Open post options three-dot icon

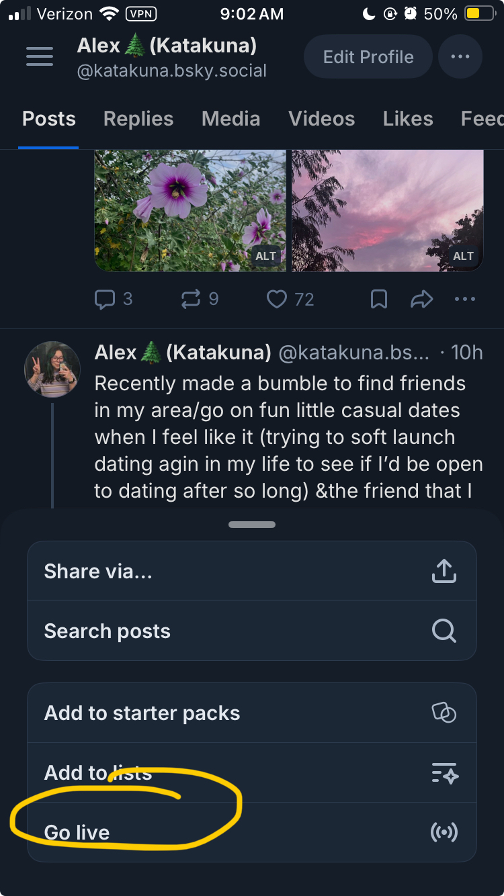[x=465, y=299]
